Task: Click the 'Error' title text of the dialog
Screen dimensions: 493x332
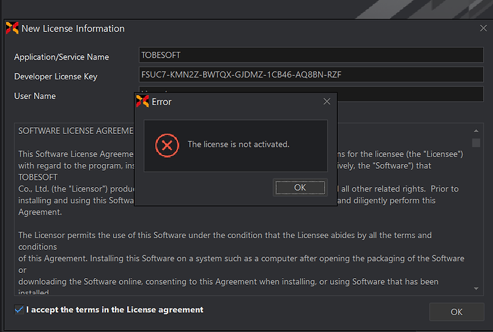Action: click(162, 102)
